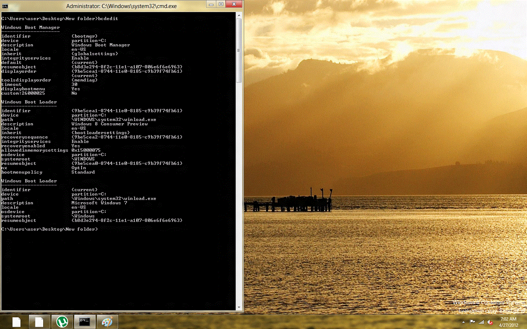The width and height of the screenshot is (527, 329).
Task: Open the cmd window system menu icon
Action: point(5,6)
